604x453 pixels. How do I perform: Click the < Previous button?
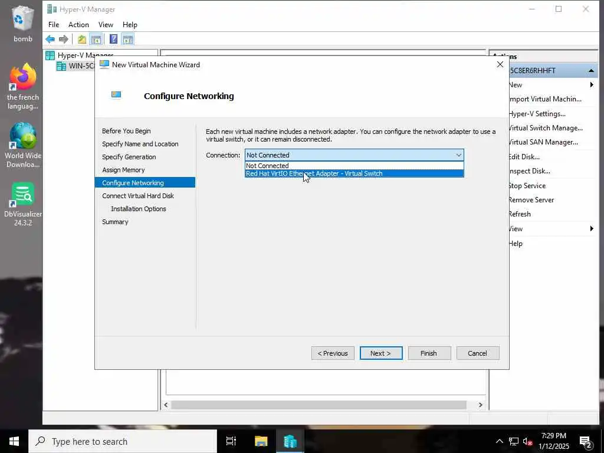333,353
